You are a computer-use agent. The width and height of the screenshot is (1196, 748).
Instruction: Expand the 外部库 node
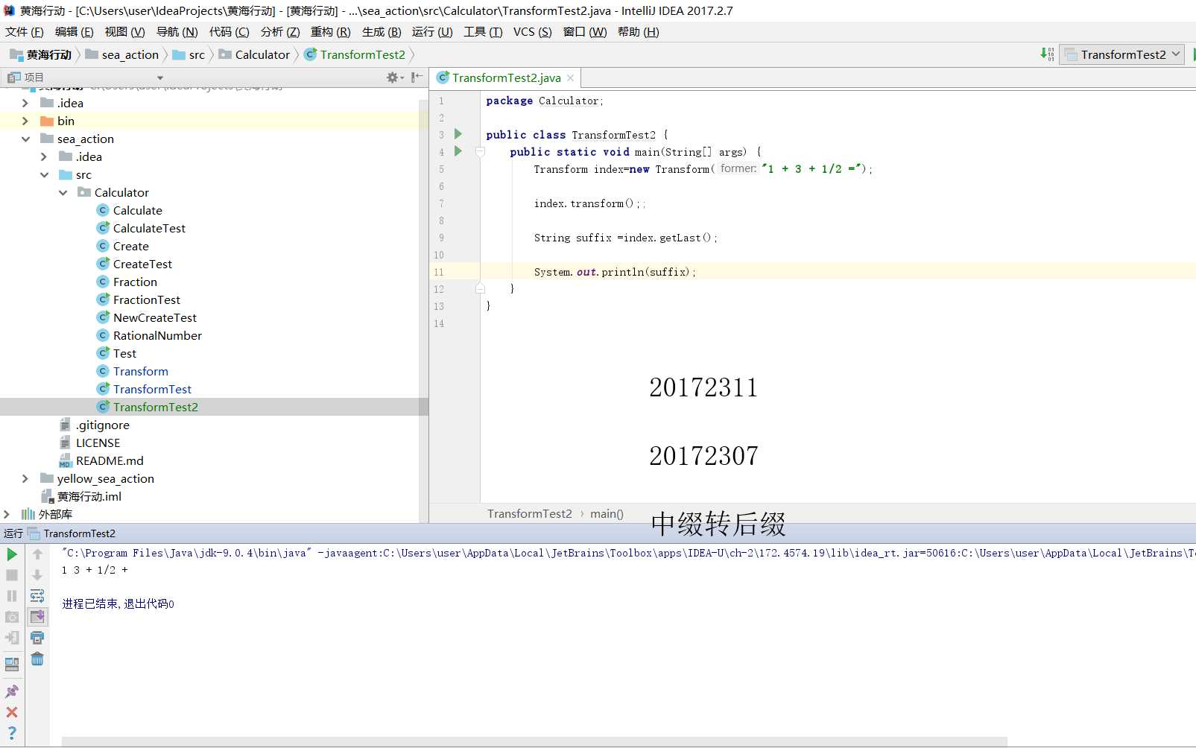(x=7, y=514)
